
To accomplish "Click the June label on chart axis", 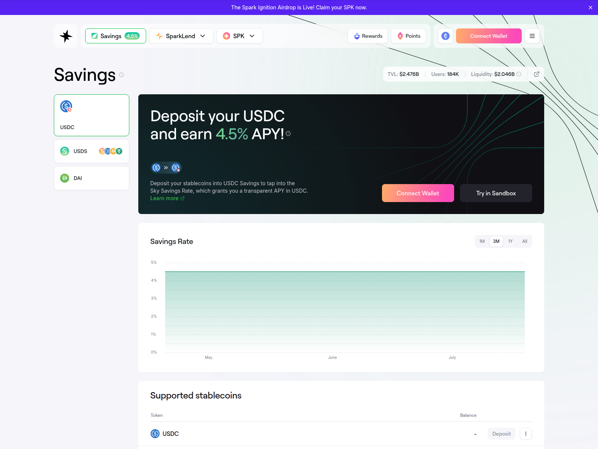I will tap(333, 357).
